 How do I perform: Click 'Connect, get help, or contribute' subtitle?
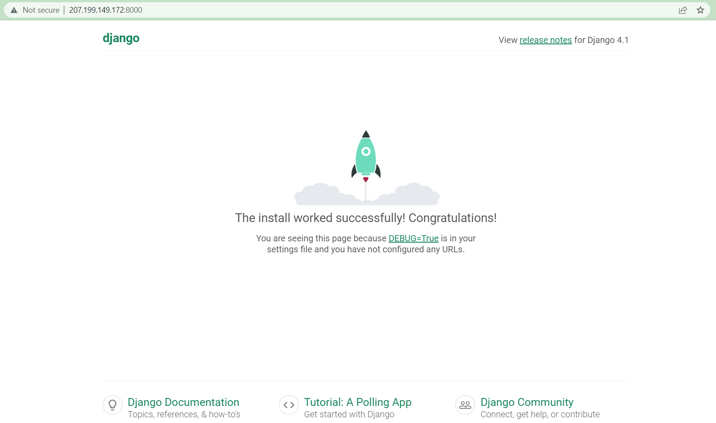point(540,414)
